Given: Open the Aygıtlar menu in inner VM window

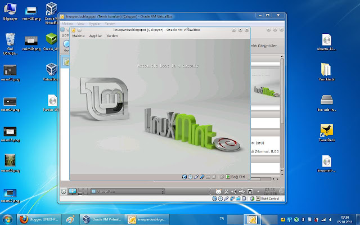Looking at the screenshot, I should coord(96,36).
